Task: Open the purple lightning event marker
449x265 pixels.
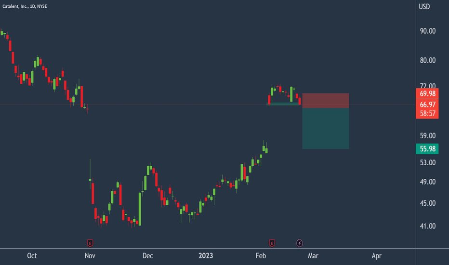Action: pos(300,243)
